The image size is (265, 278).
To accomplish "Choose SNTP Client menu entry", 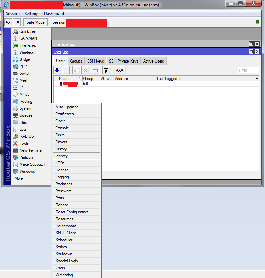I will (77, 233).
